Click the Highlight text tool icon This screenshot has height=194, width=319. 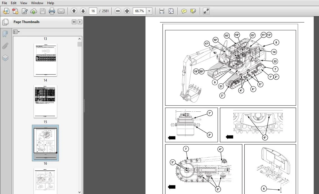pos(193,11)
